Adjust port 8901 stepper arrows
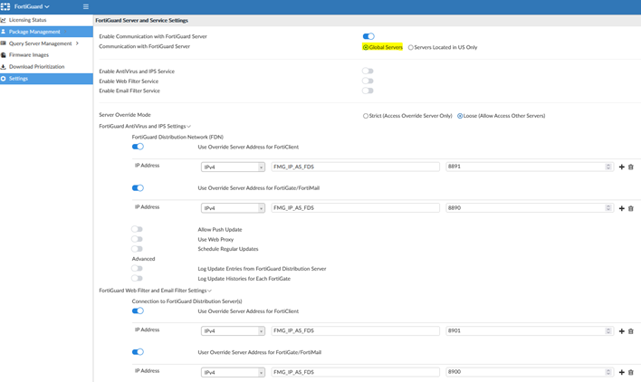 608,331
